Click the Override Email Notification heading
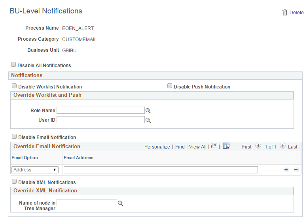The image size is (307, 220). click(x=47, y=146)
